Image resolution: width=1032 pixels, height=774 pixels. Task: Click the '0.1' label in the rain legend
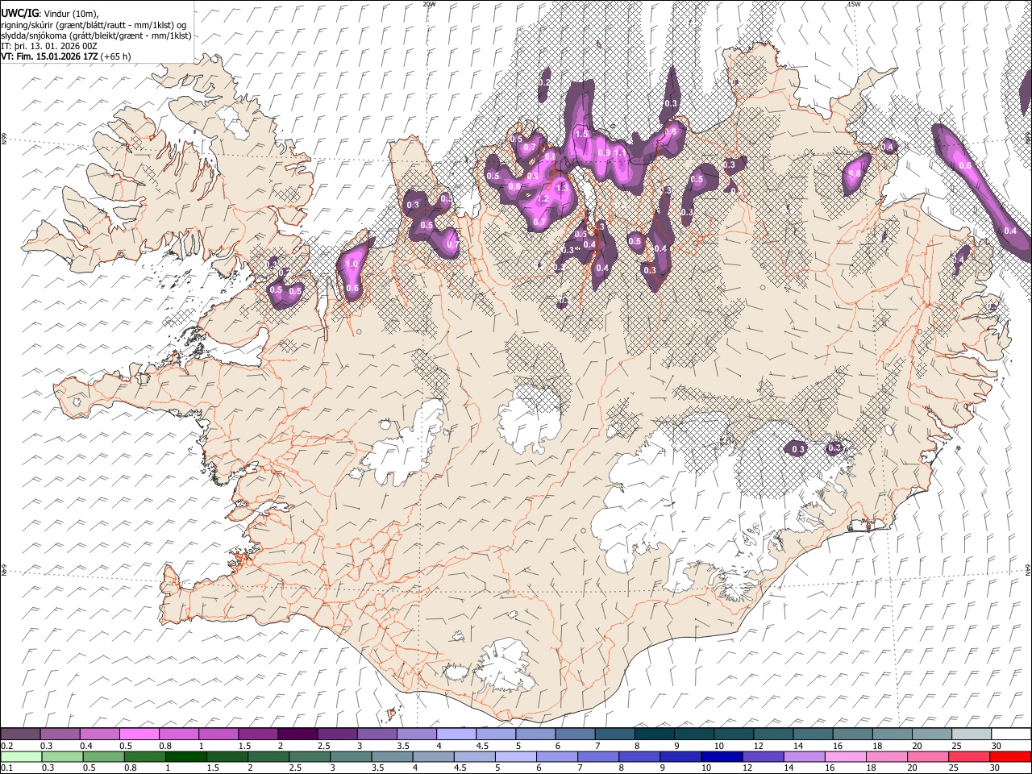[6, 768]
